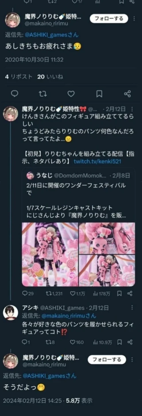The image size is (142, 416).
Task: Open more menu on 2月12日 figure tweet
Action: [132, 109]
